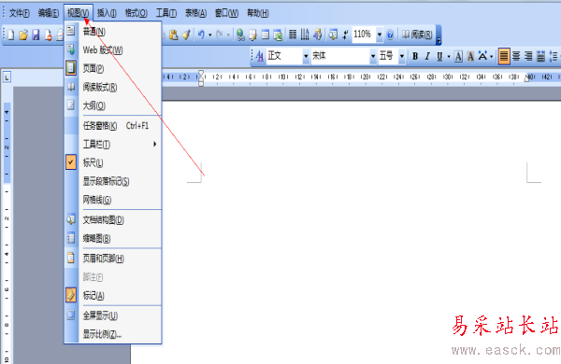Click the vertical ruler top margin area
This screenshot has width=561, height=364.
pyautogui.click(x=7, y=143)
